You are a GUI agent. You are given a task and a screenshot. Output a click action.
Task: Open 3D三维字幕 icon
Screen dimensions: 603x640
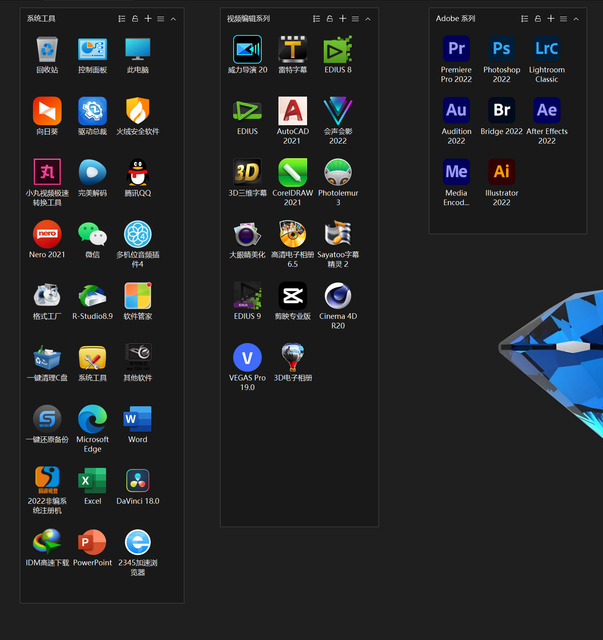pyautogui.click(x=247, y=173)
